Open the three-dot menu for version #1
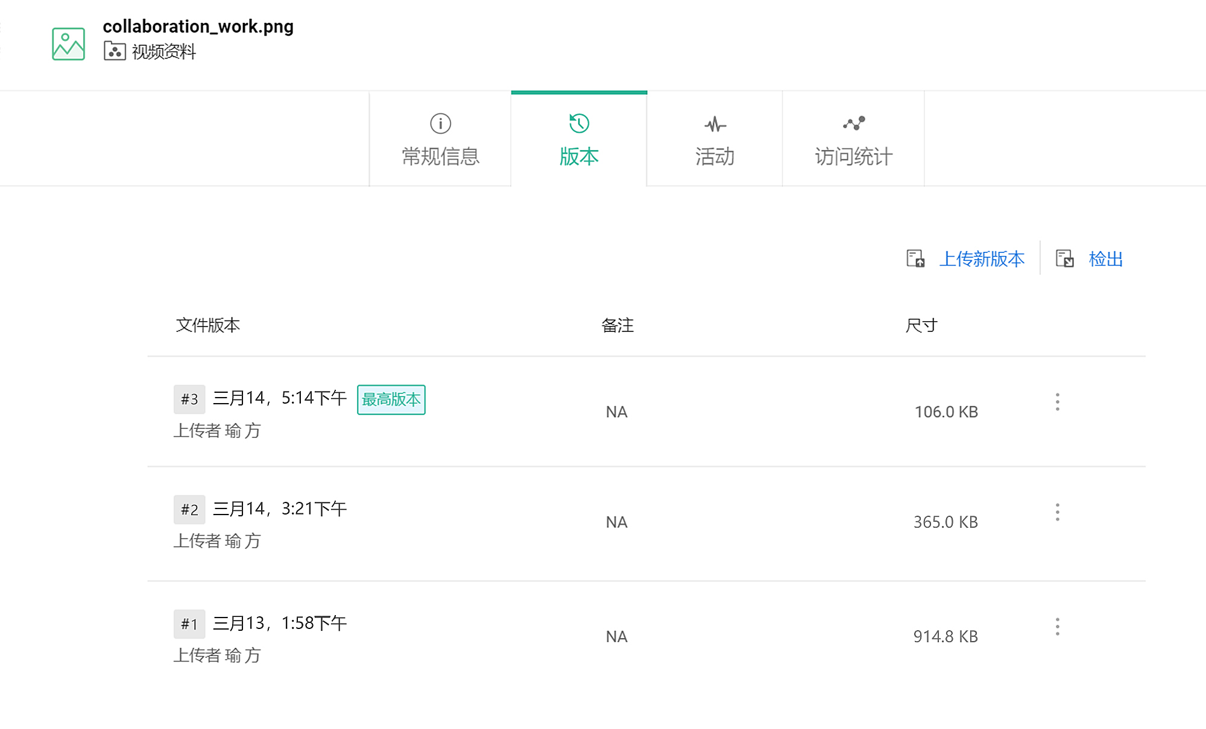This screenshot has height=729, width=1206. pyautogui.click(x=1057, y=627)
